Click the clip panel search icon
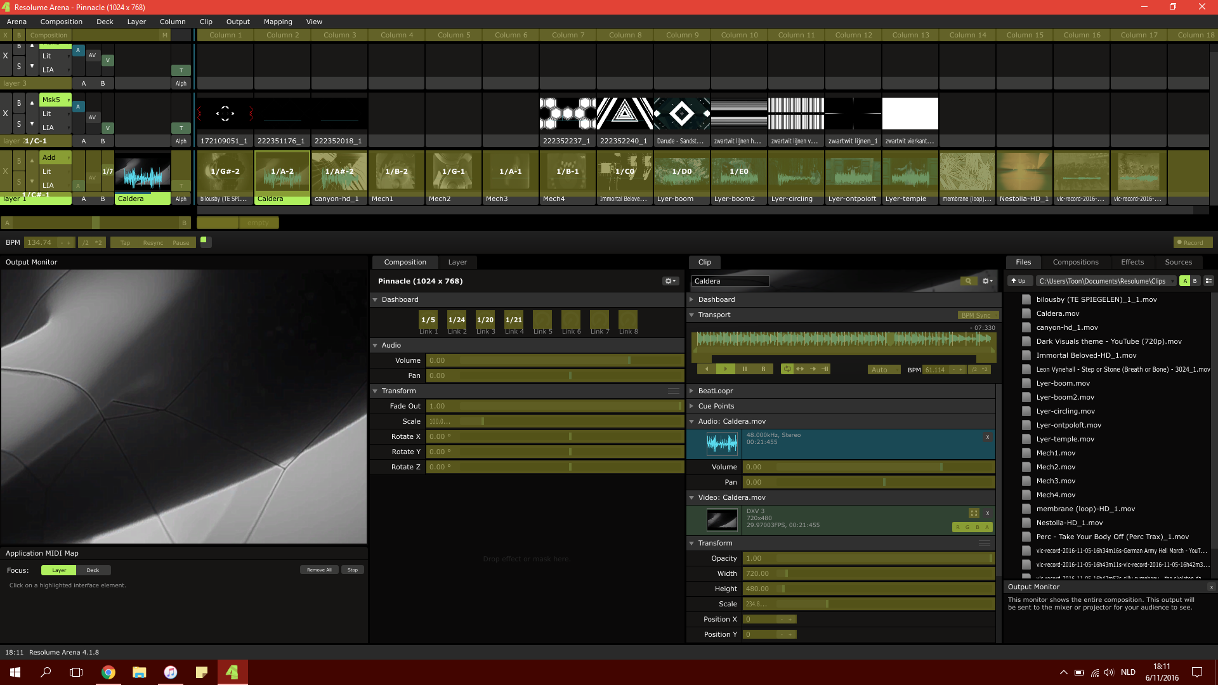Screen dimensions: 1218x685 tap(968, 281)
